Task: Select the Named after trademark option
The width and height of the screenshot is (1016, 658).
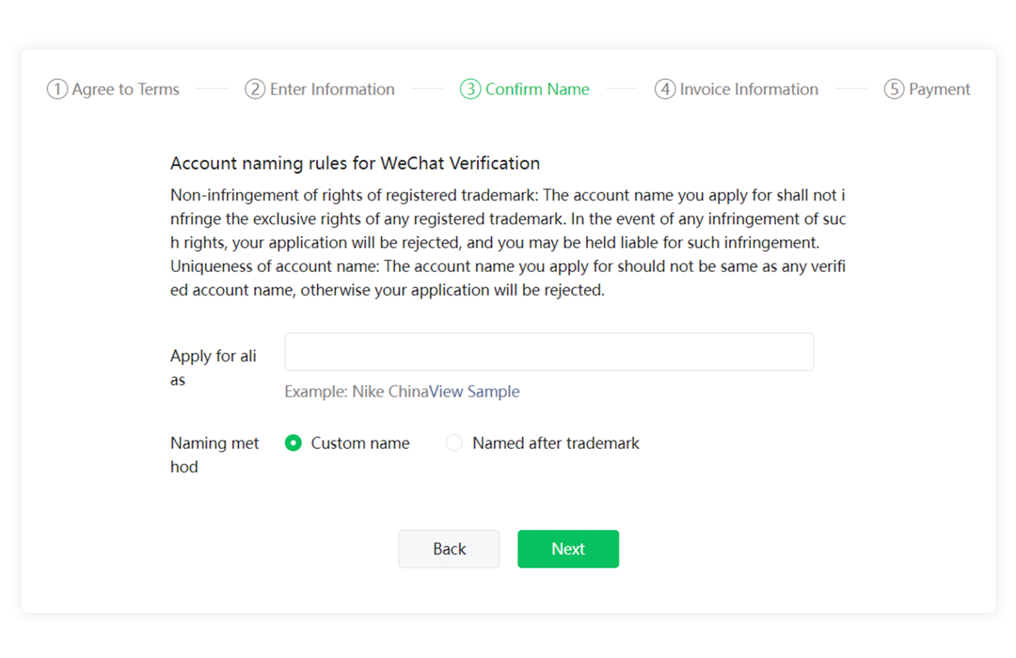Action: pyautogui.click(x=454, y=443)
